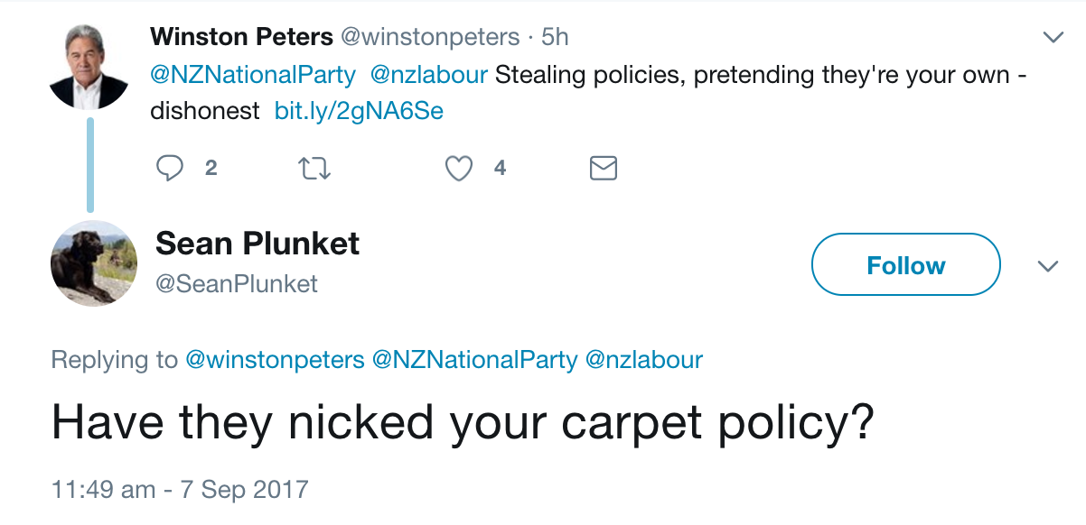This screenshot has height=525, width=1086.
Task: Click the @SeanPlunket handle
Action: point(237,284)
